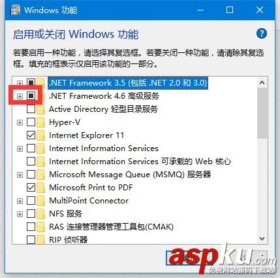Toggle the .NET Framework 4.6 高级服务 checkbox
The width and height of the screenshot is (280, 278).
click(x=31, y=96)
